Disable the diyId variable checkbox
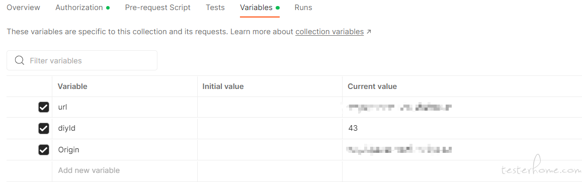The image size is (582, 182). coord(44,129)
